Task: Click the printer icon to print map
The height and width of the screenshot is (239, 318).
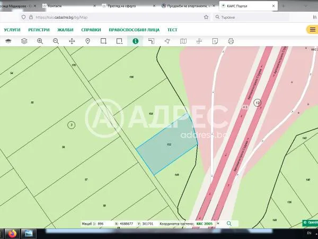Action: click(231, 41)
